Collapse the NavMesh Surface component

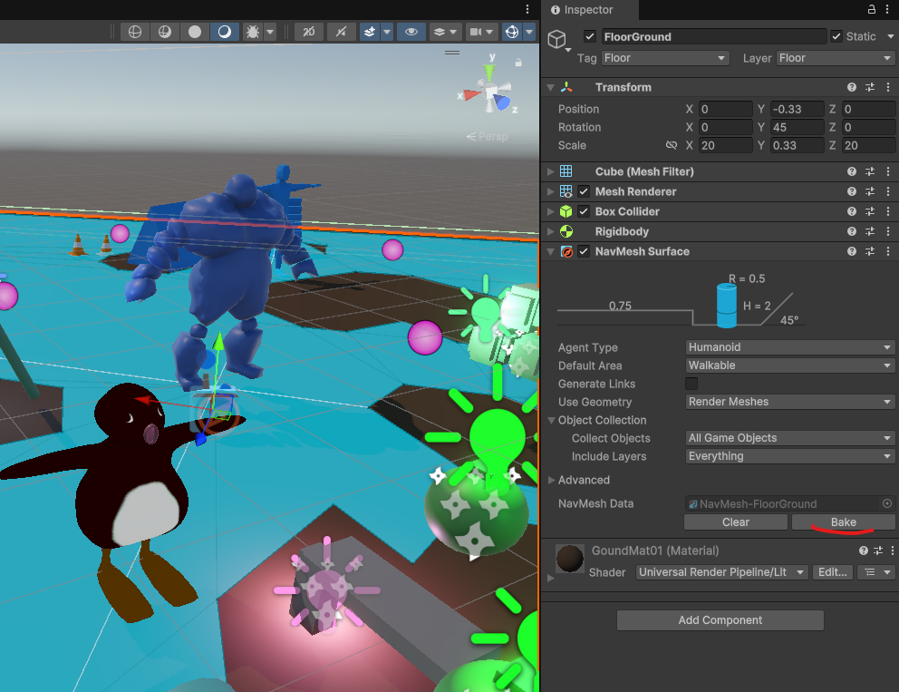point(550,251)
